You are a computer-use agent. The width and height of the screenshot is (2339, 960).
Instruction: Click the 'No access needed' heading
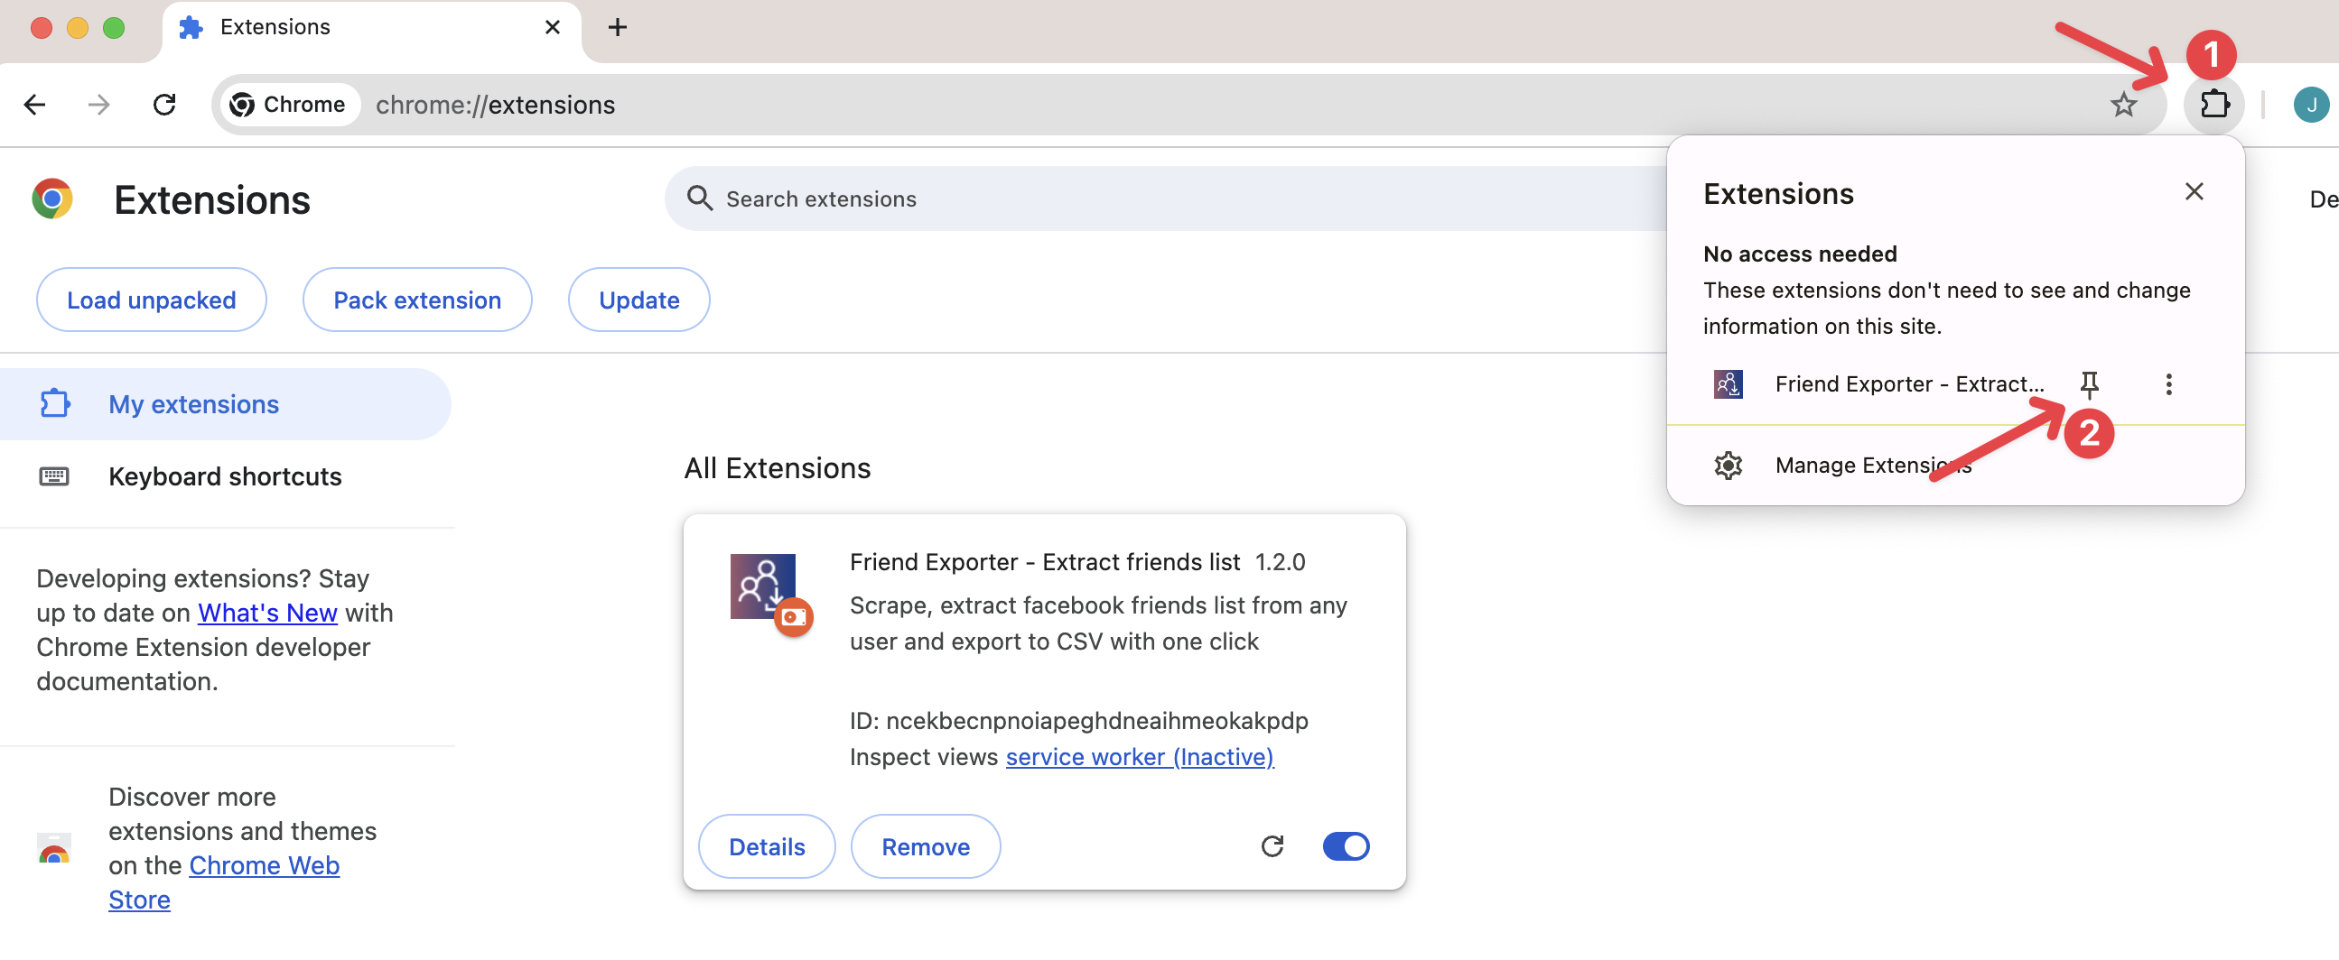(1800, 254)
